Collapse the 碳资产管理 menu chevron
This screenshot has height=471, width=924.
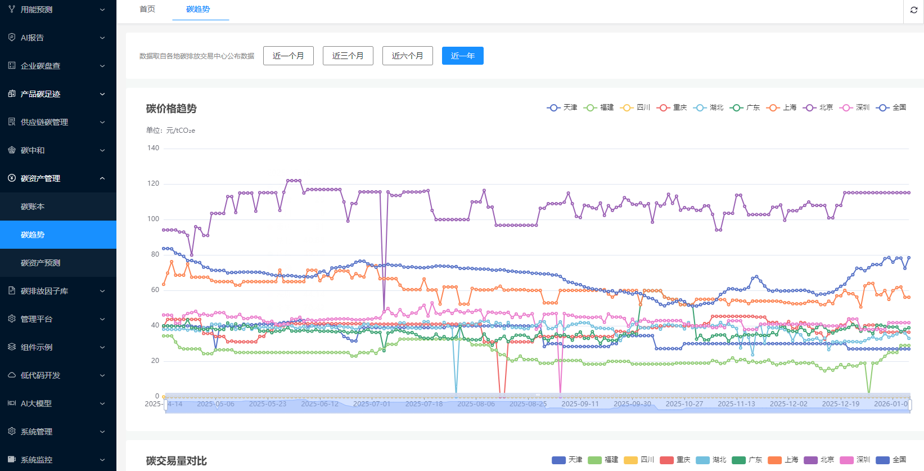[102, 178]
